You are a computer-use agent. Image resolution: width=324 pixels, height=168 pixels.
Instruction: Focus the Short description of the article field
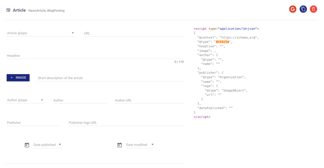[111, 78]
